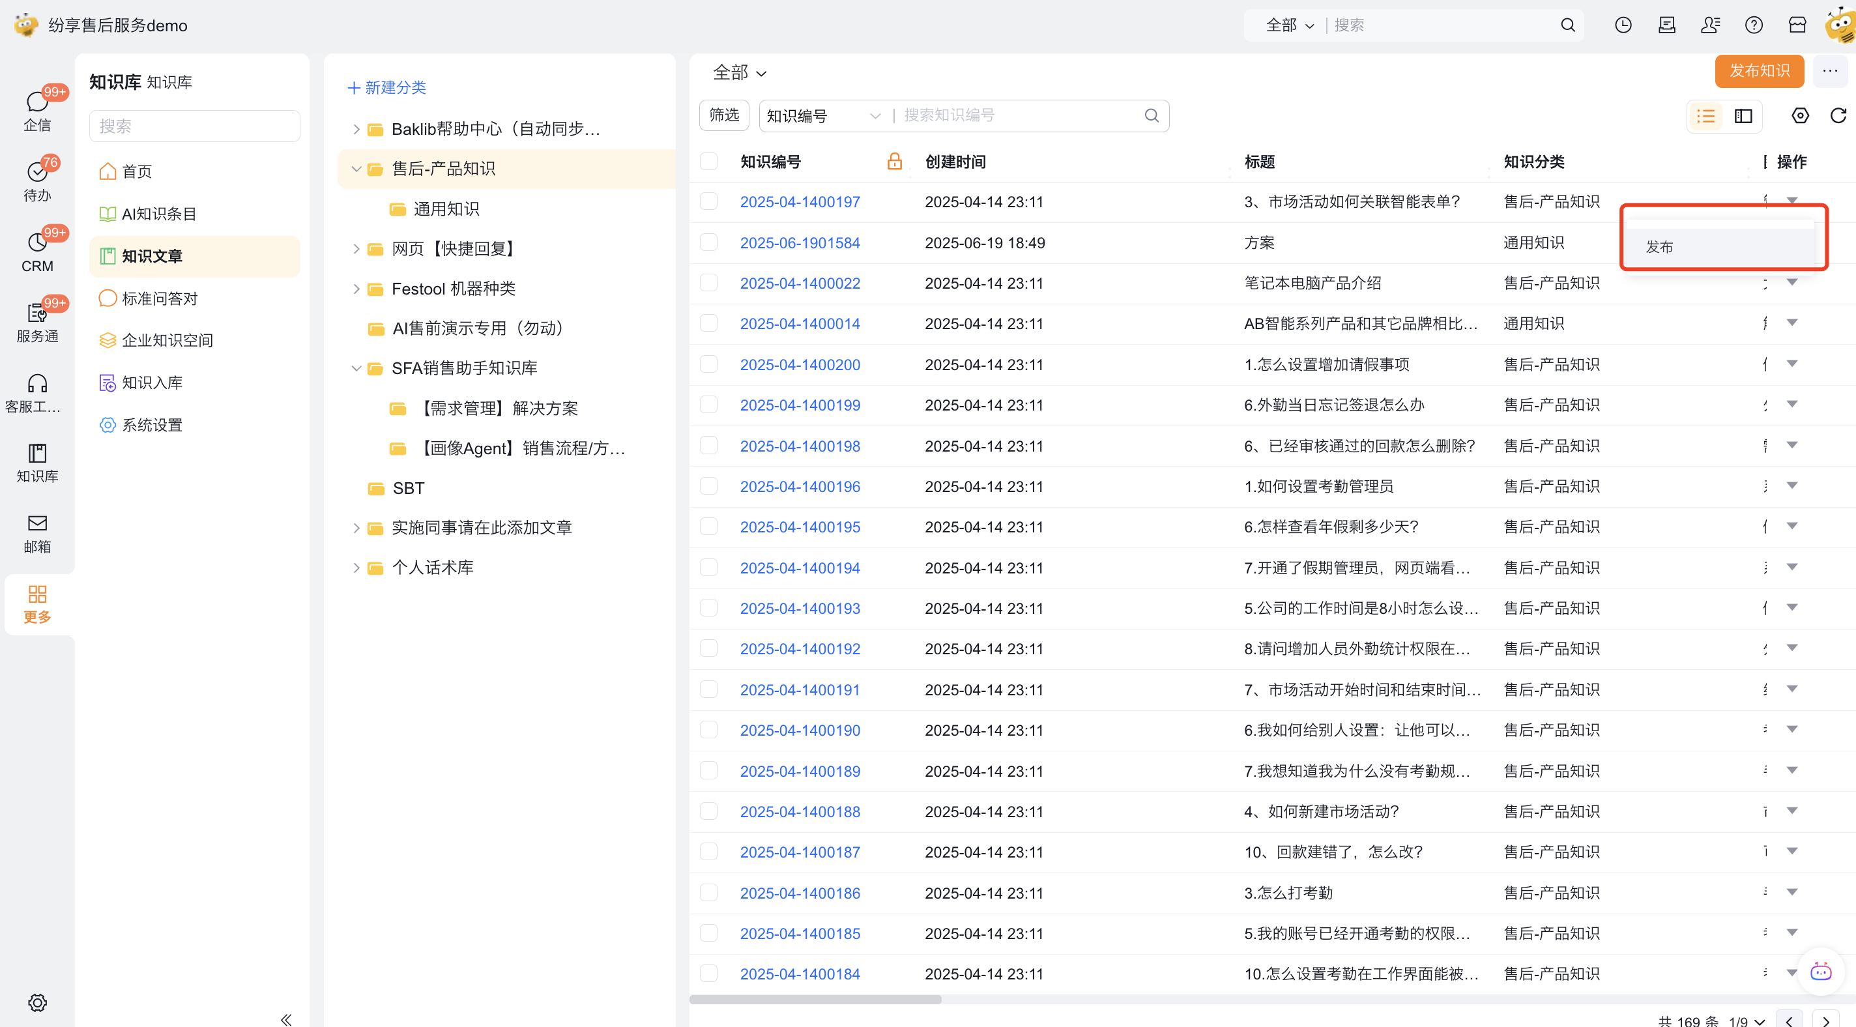Click the history clock icon in top bar
1856x1027 pixels.
pyautogui.click(x=1623, y=25)
